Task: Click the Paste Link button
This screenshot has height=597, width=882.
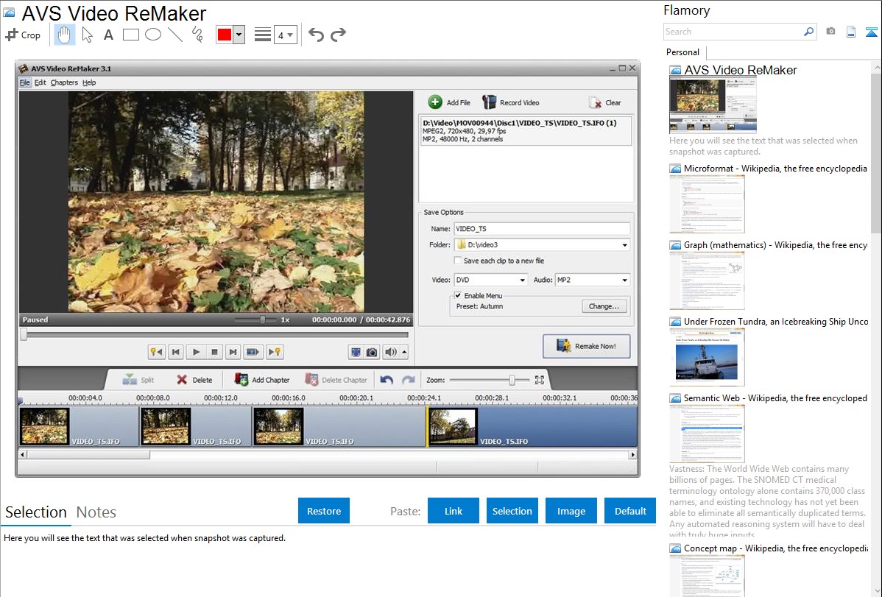Action: tap(454, 511)
